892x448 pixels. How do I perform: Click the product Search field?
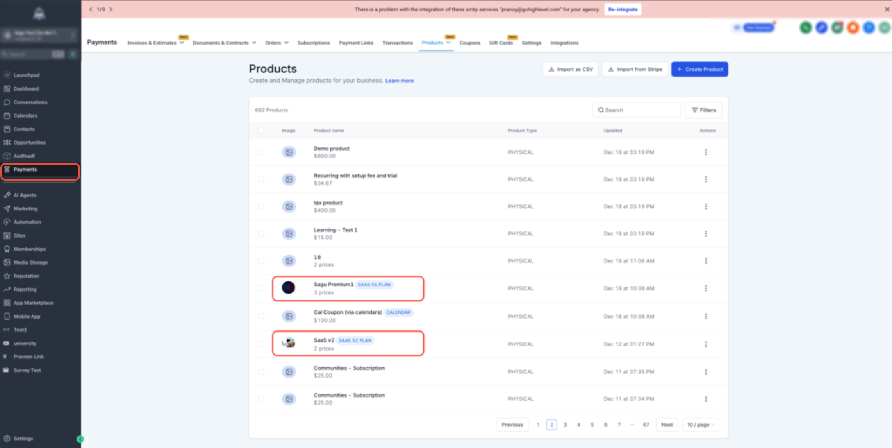(x=637, y=110)
